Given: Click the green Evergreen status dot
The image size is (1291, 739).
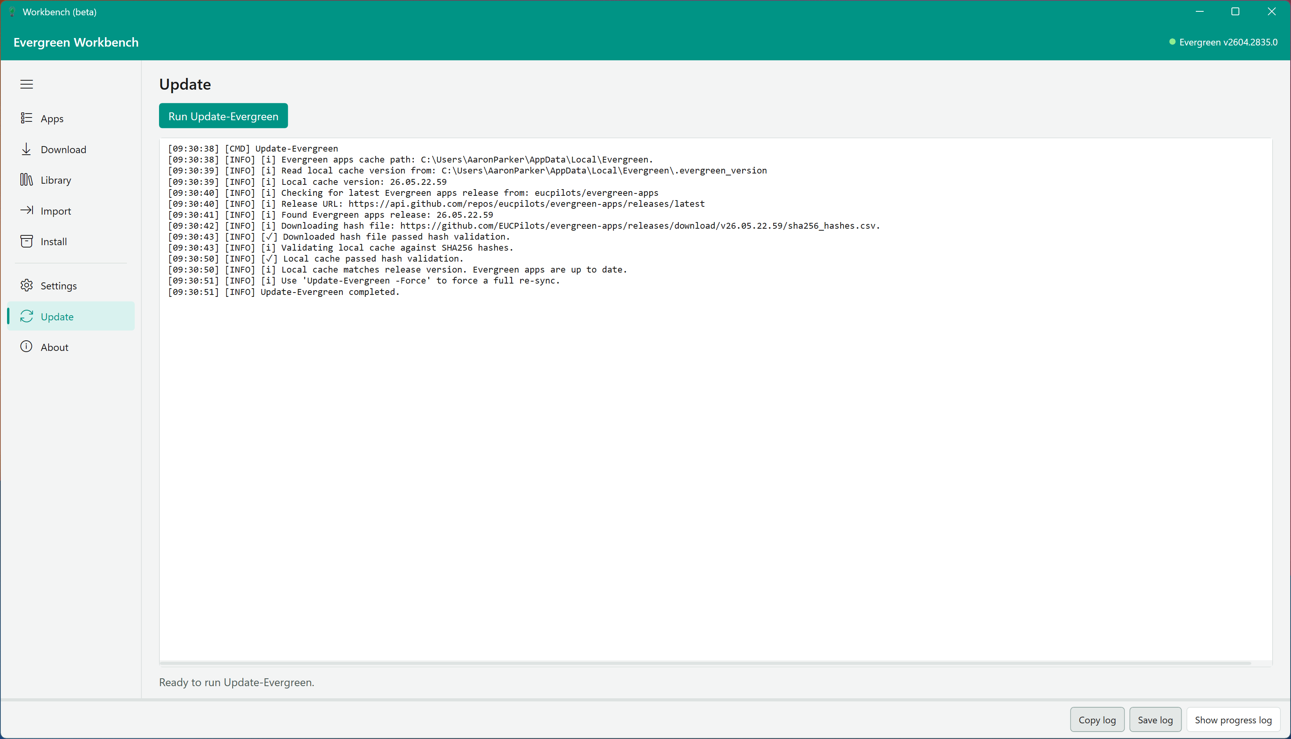Looking at the screenshot, I should pos(1172,42).
